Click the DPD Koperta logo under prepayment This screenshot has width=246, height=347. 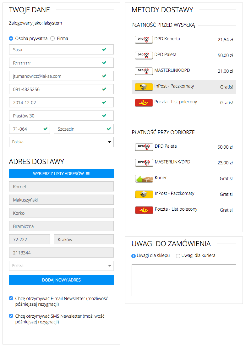coord(144,40)
